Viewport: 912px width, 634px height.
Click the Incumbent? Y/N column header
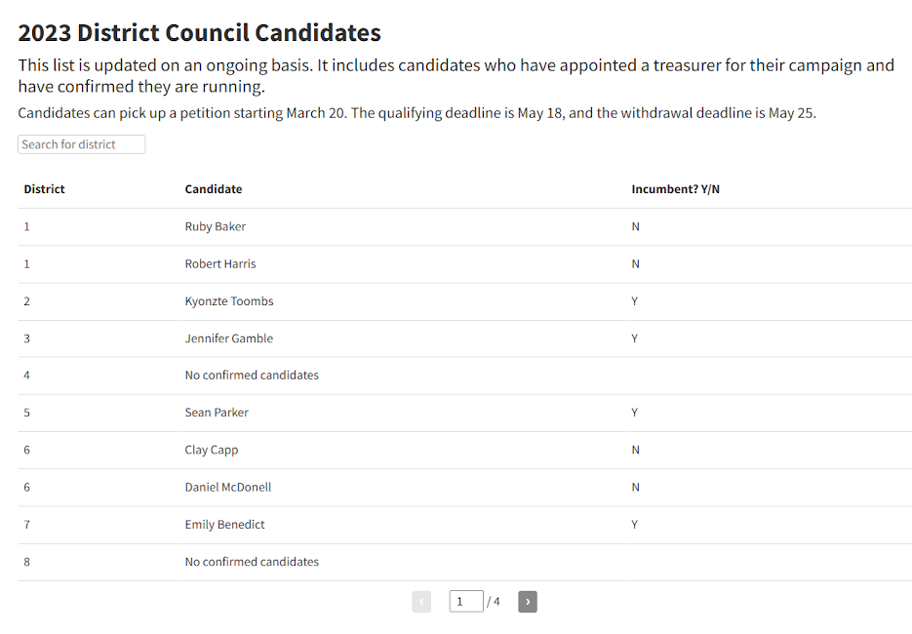pos(675,189)
